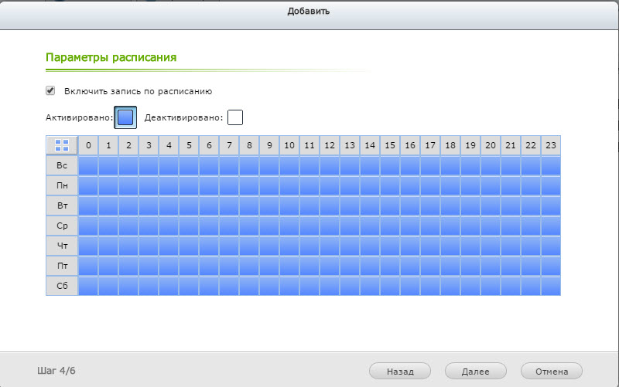The height and width of the screenshot is (387, 619).
Task: Select the hour 5 column header
Action: (x=189, y=145)
